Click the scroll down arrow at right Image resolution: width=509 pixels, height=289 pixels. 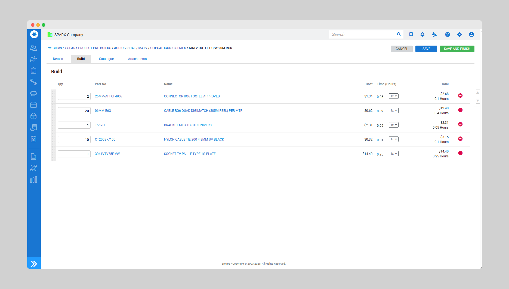click(477, 101)
